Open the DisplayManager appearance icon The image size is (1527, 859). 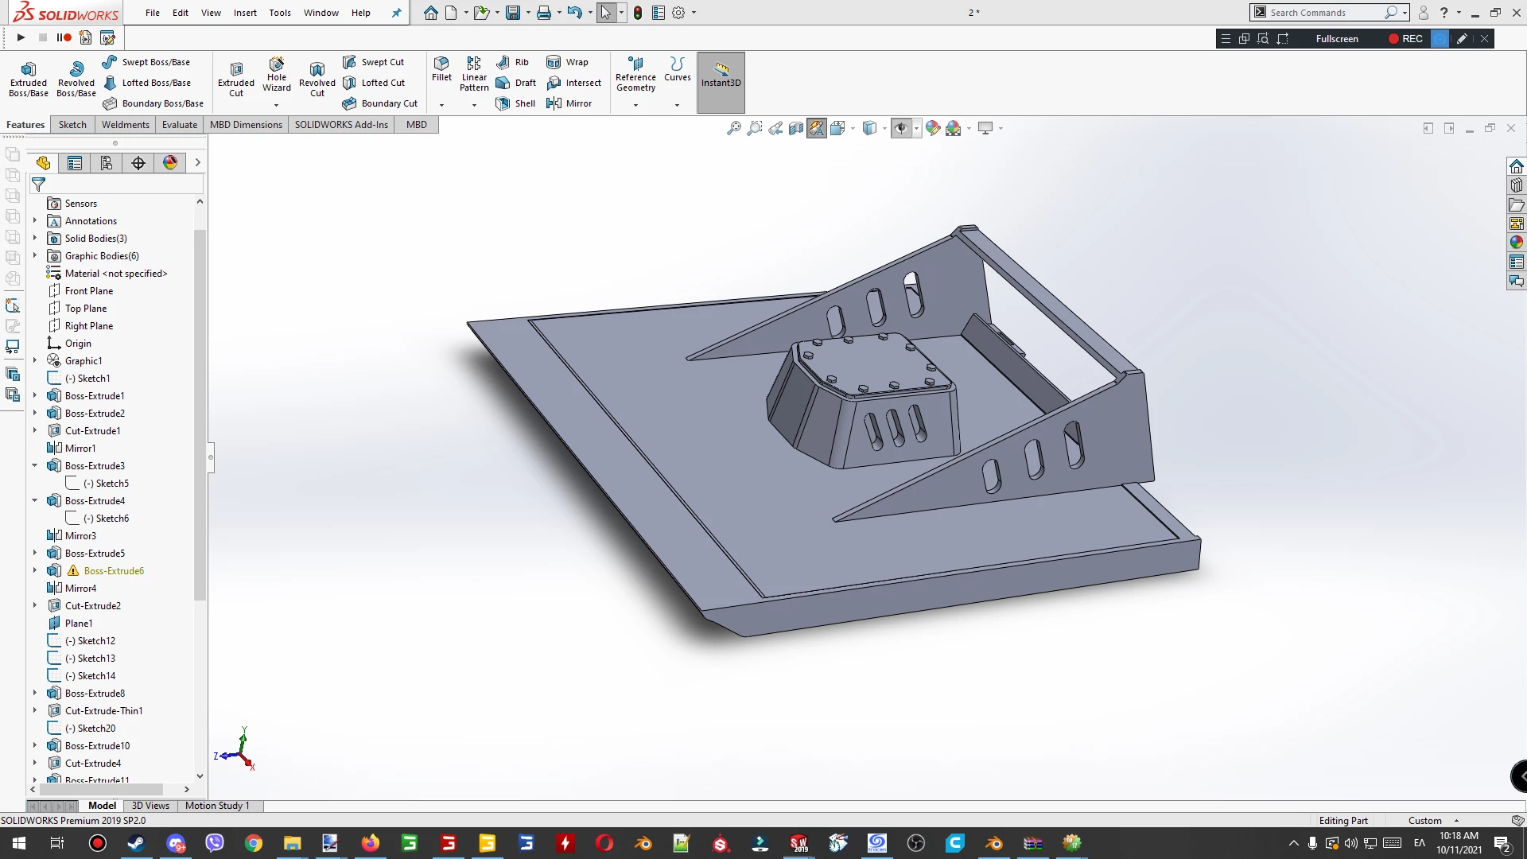coord(170,163)
